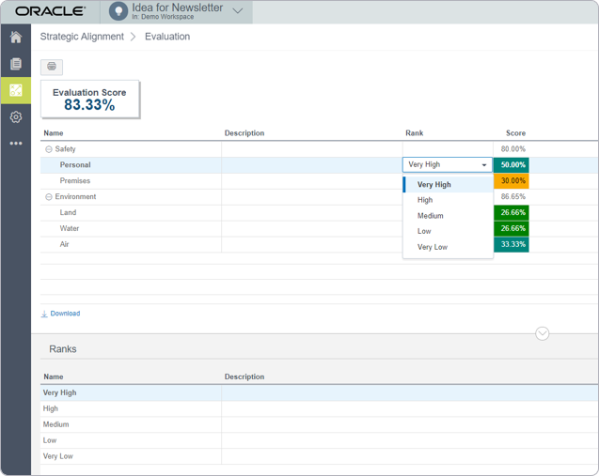This screenshot has width=599, height=476.
Task: Open the documents icon in sidebar
Action: pyautogui.click(x=16, y=64)
